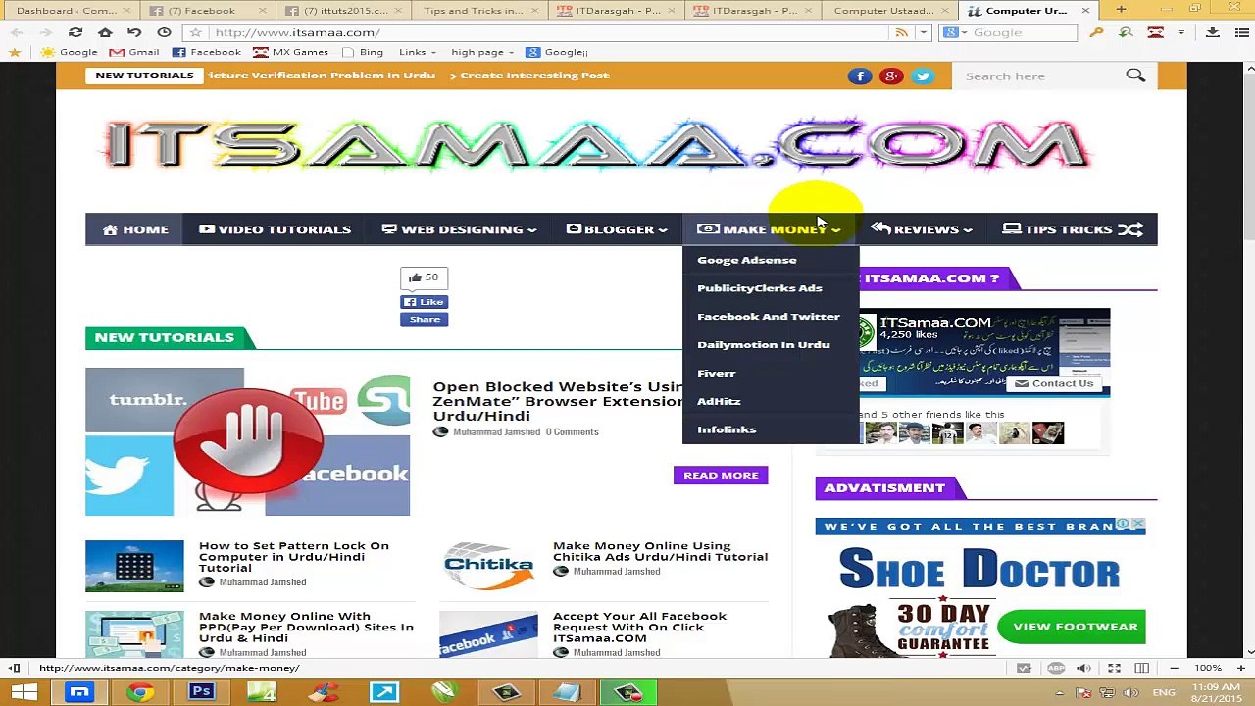Select Fiverr from the dropdown menu
Screen dimensions: 1255x706
pos(717,374)
